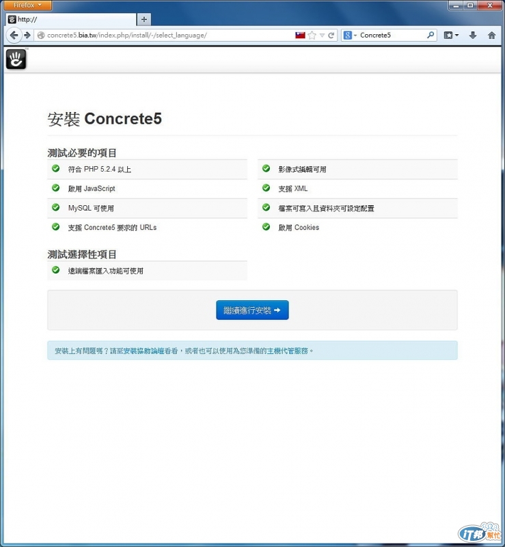Click the 'PHP 5.2.4' requirement text
The height and width of the screenshot is (547, 505).
[100, 169]
